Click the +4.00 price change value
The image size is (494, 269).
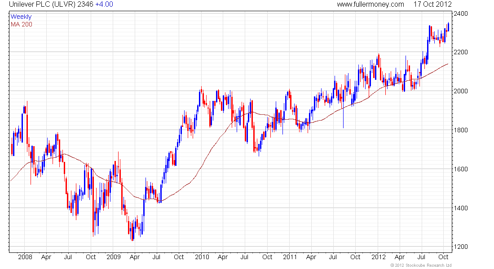click(104, 4)
